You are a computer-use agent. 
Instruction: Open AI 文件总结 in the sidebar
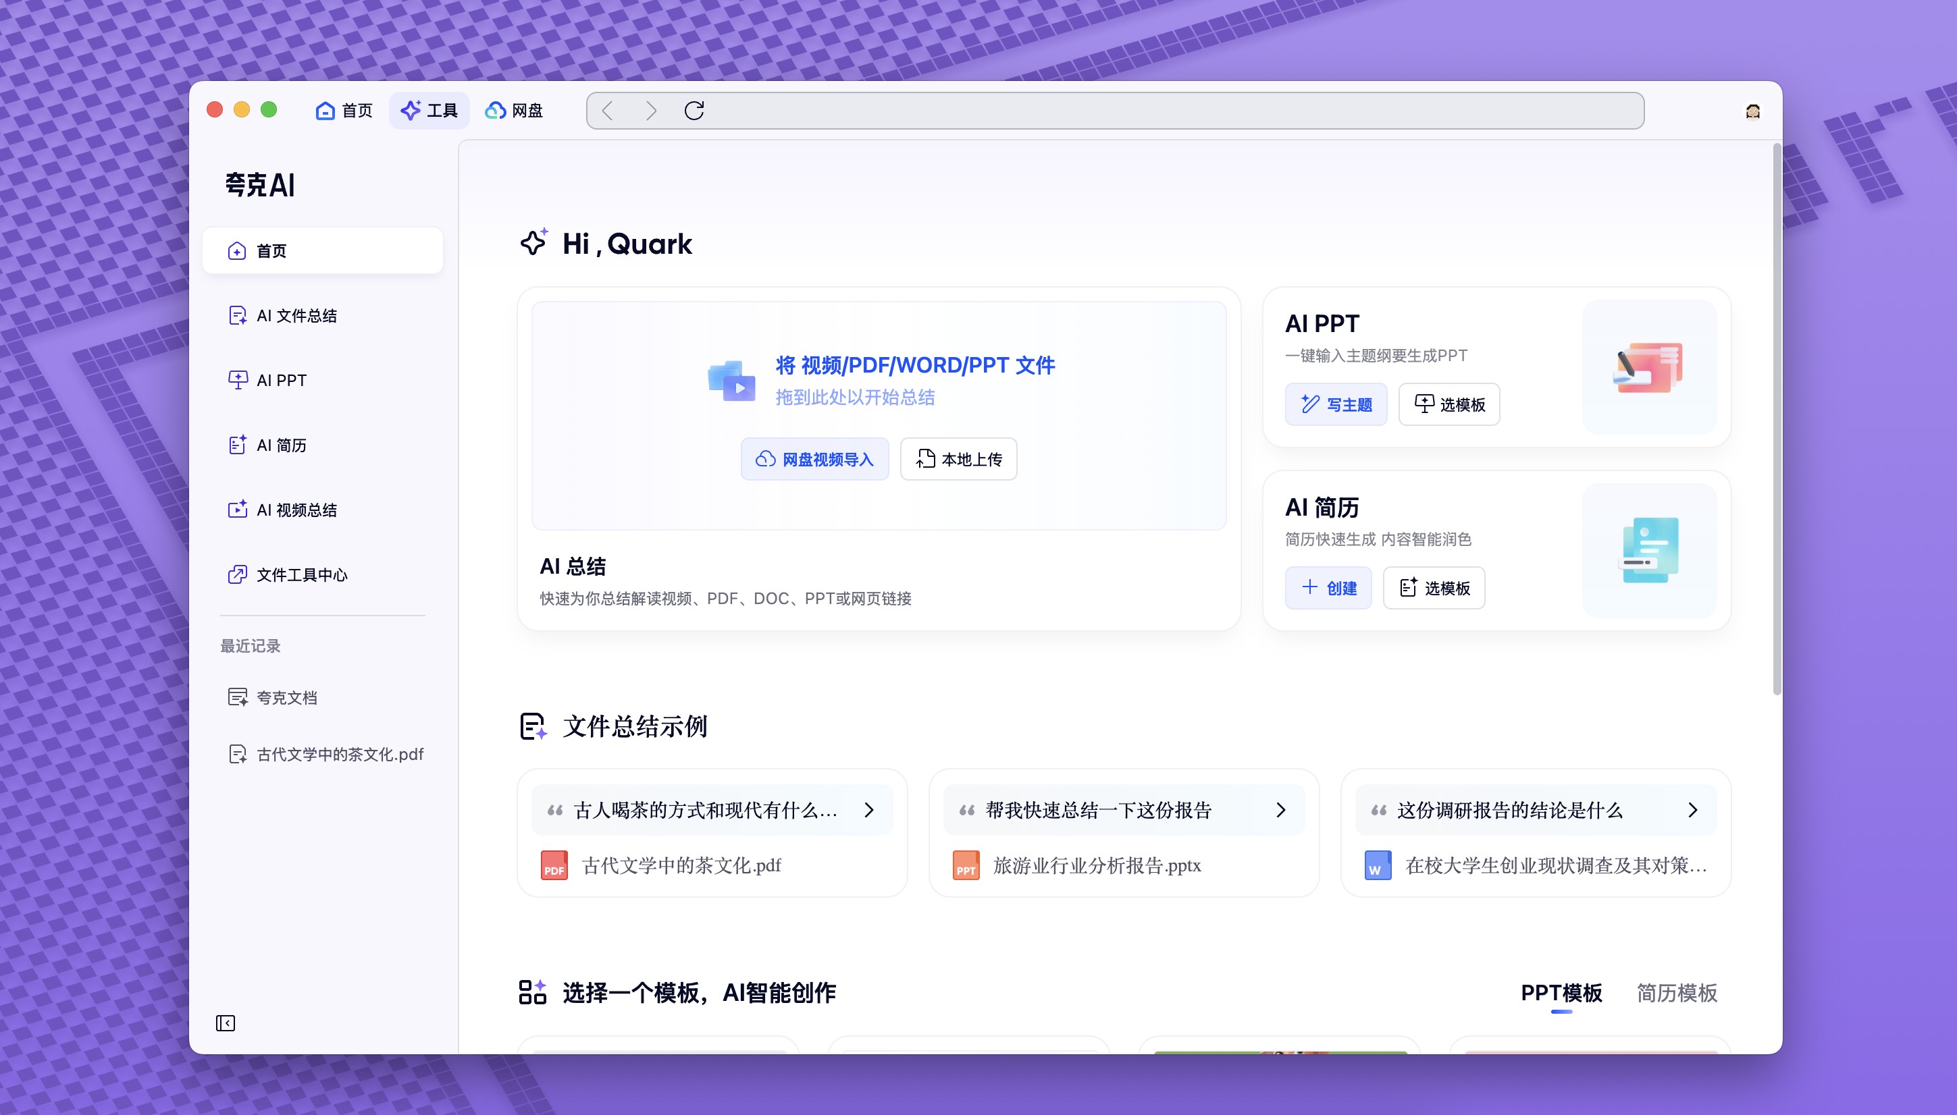click(296, 315)
